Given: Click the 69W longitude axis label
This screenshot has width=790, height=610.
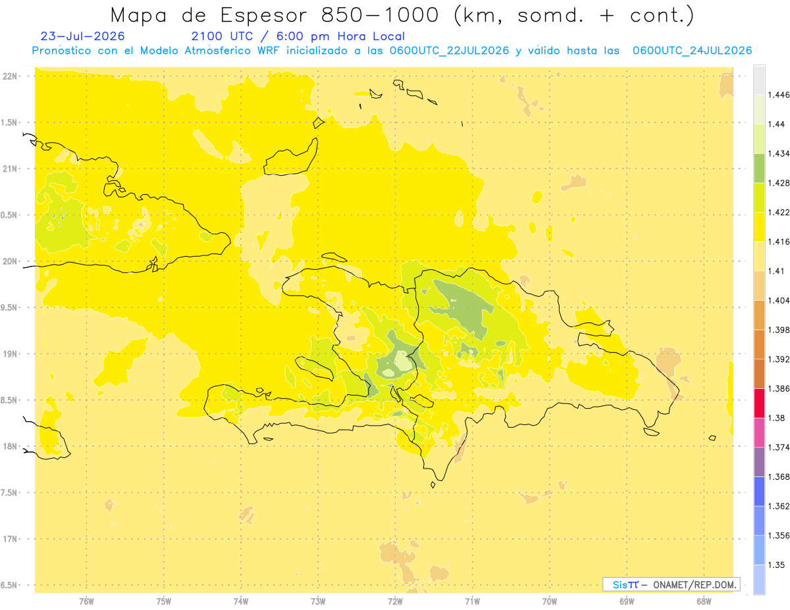Looking at the screenshot, I should tap(627, 602).
